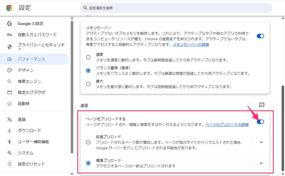Click the Chrome logo icon
The height and width of the screenshot is (176, 285).
pos(9,8)
